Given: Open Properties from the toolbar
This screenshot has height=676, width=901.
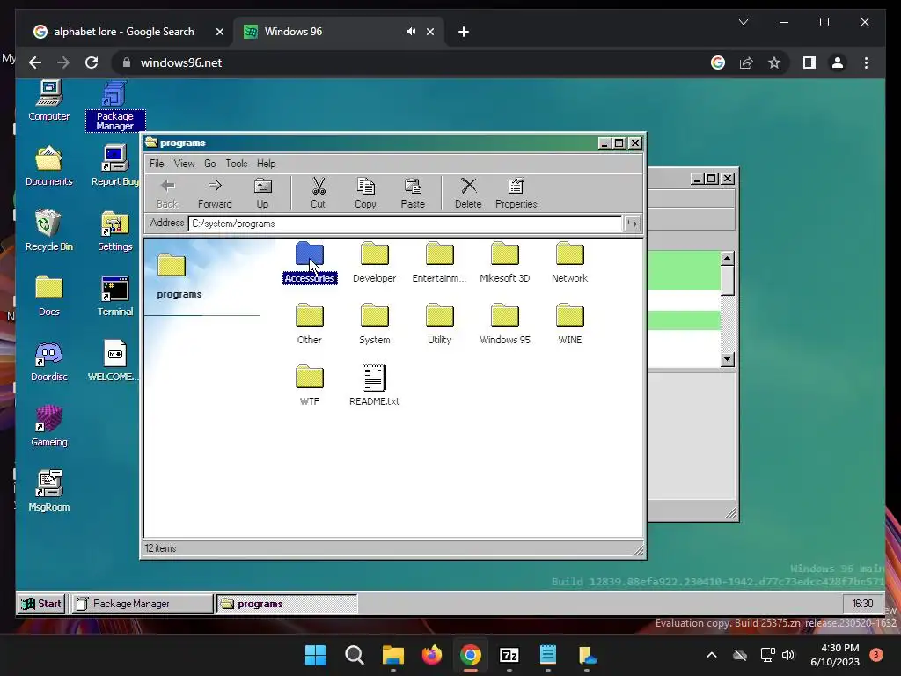Looking at the screenshot, I should pyautogui.click(x=516, y=193).
